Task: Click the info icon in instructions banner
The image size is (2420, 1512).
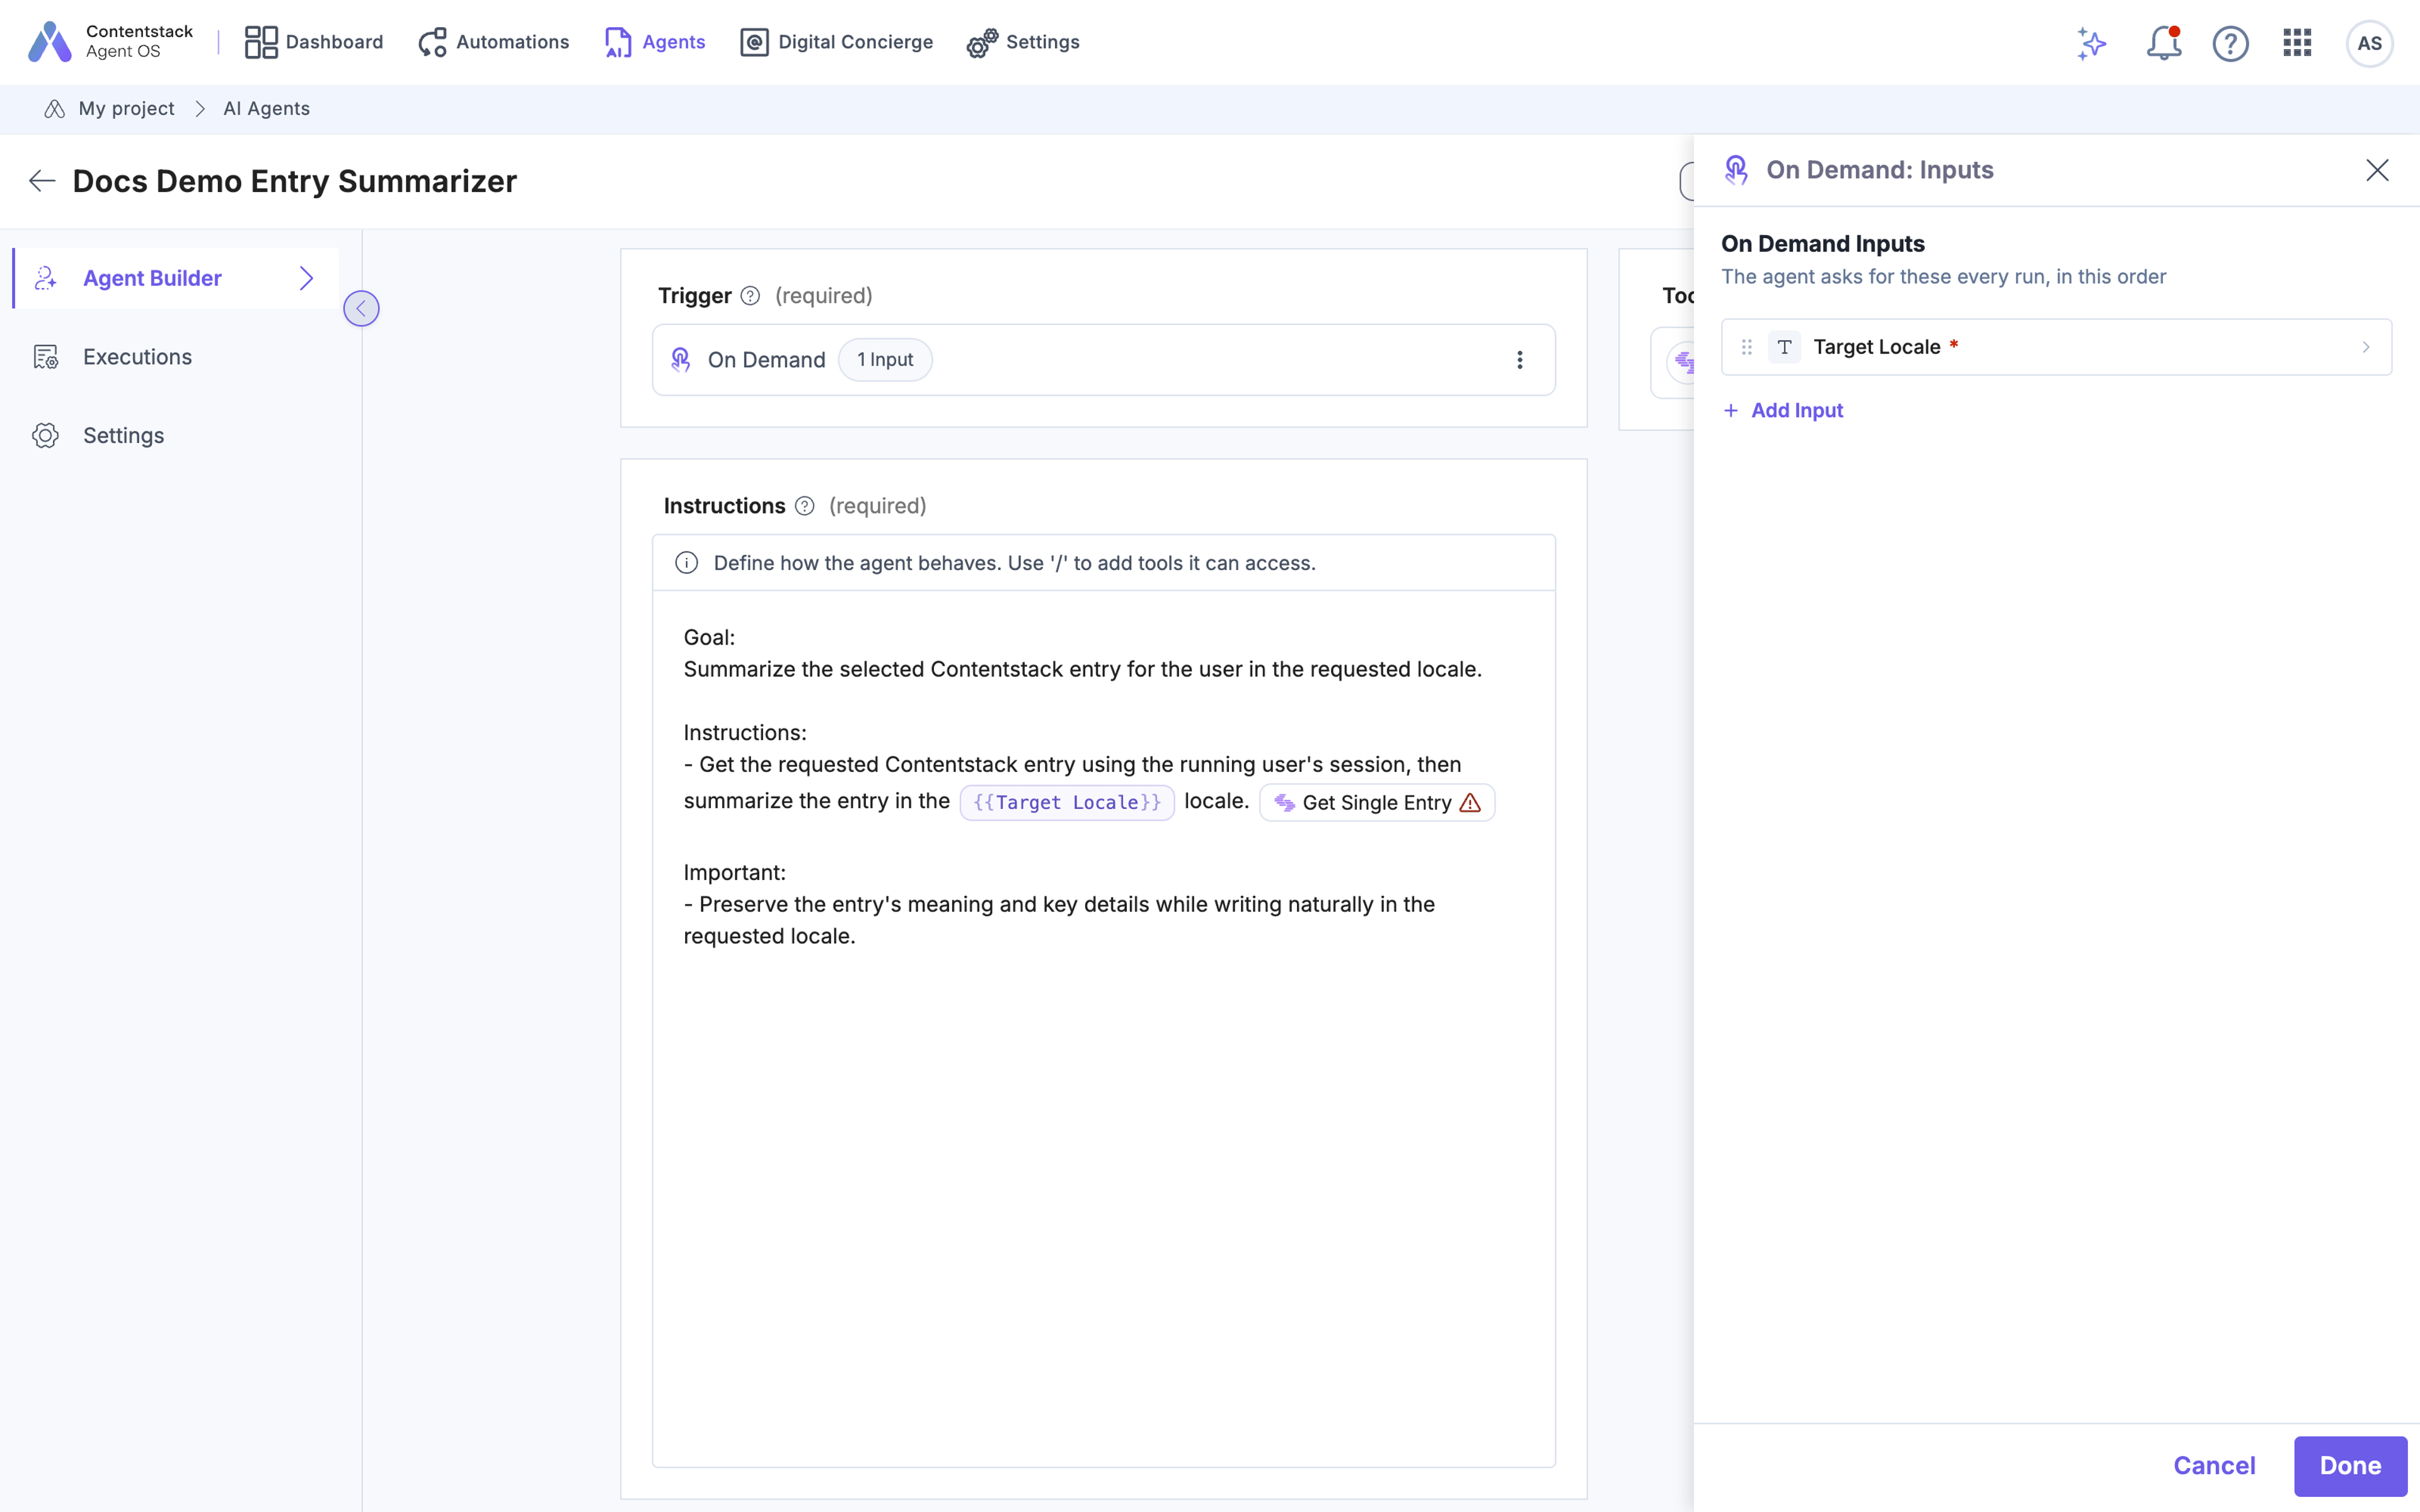Action: pyautogui.click(x=686, y=563)
